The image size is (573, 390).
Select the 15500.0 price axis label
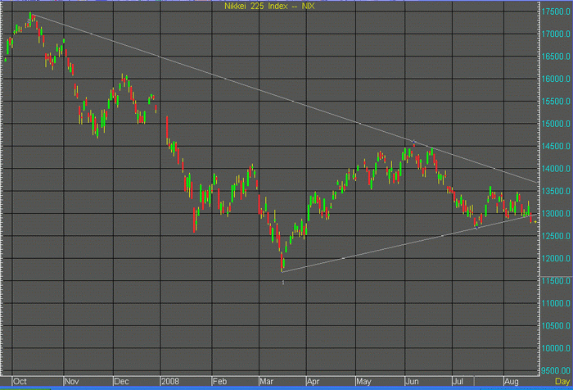(556, 102)
